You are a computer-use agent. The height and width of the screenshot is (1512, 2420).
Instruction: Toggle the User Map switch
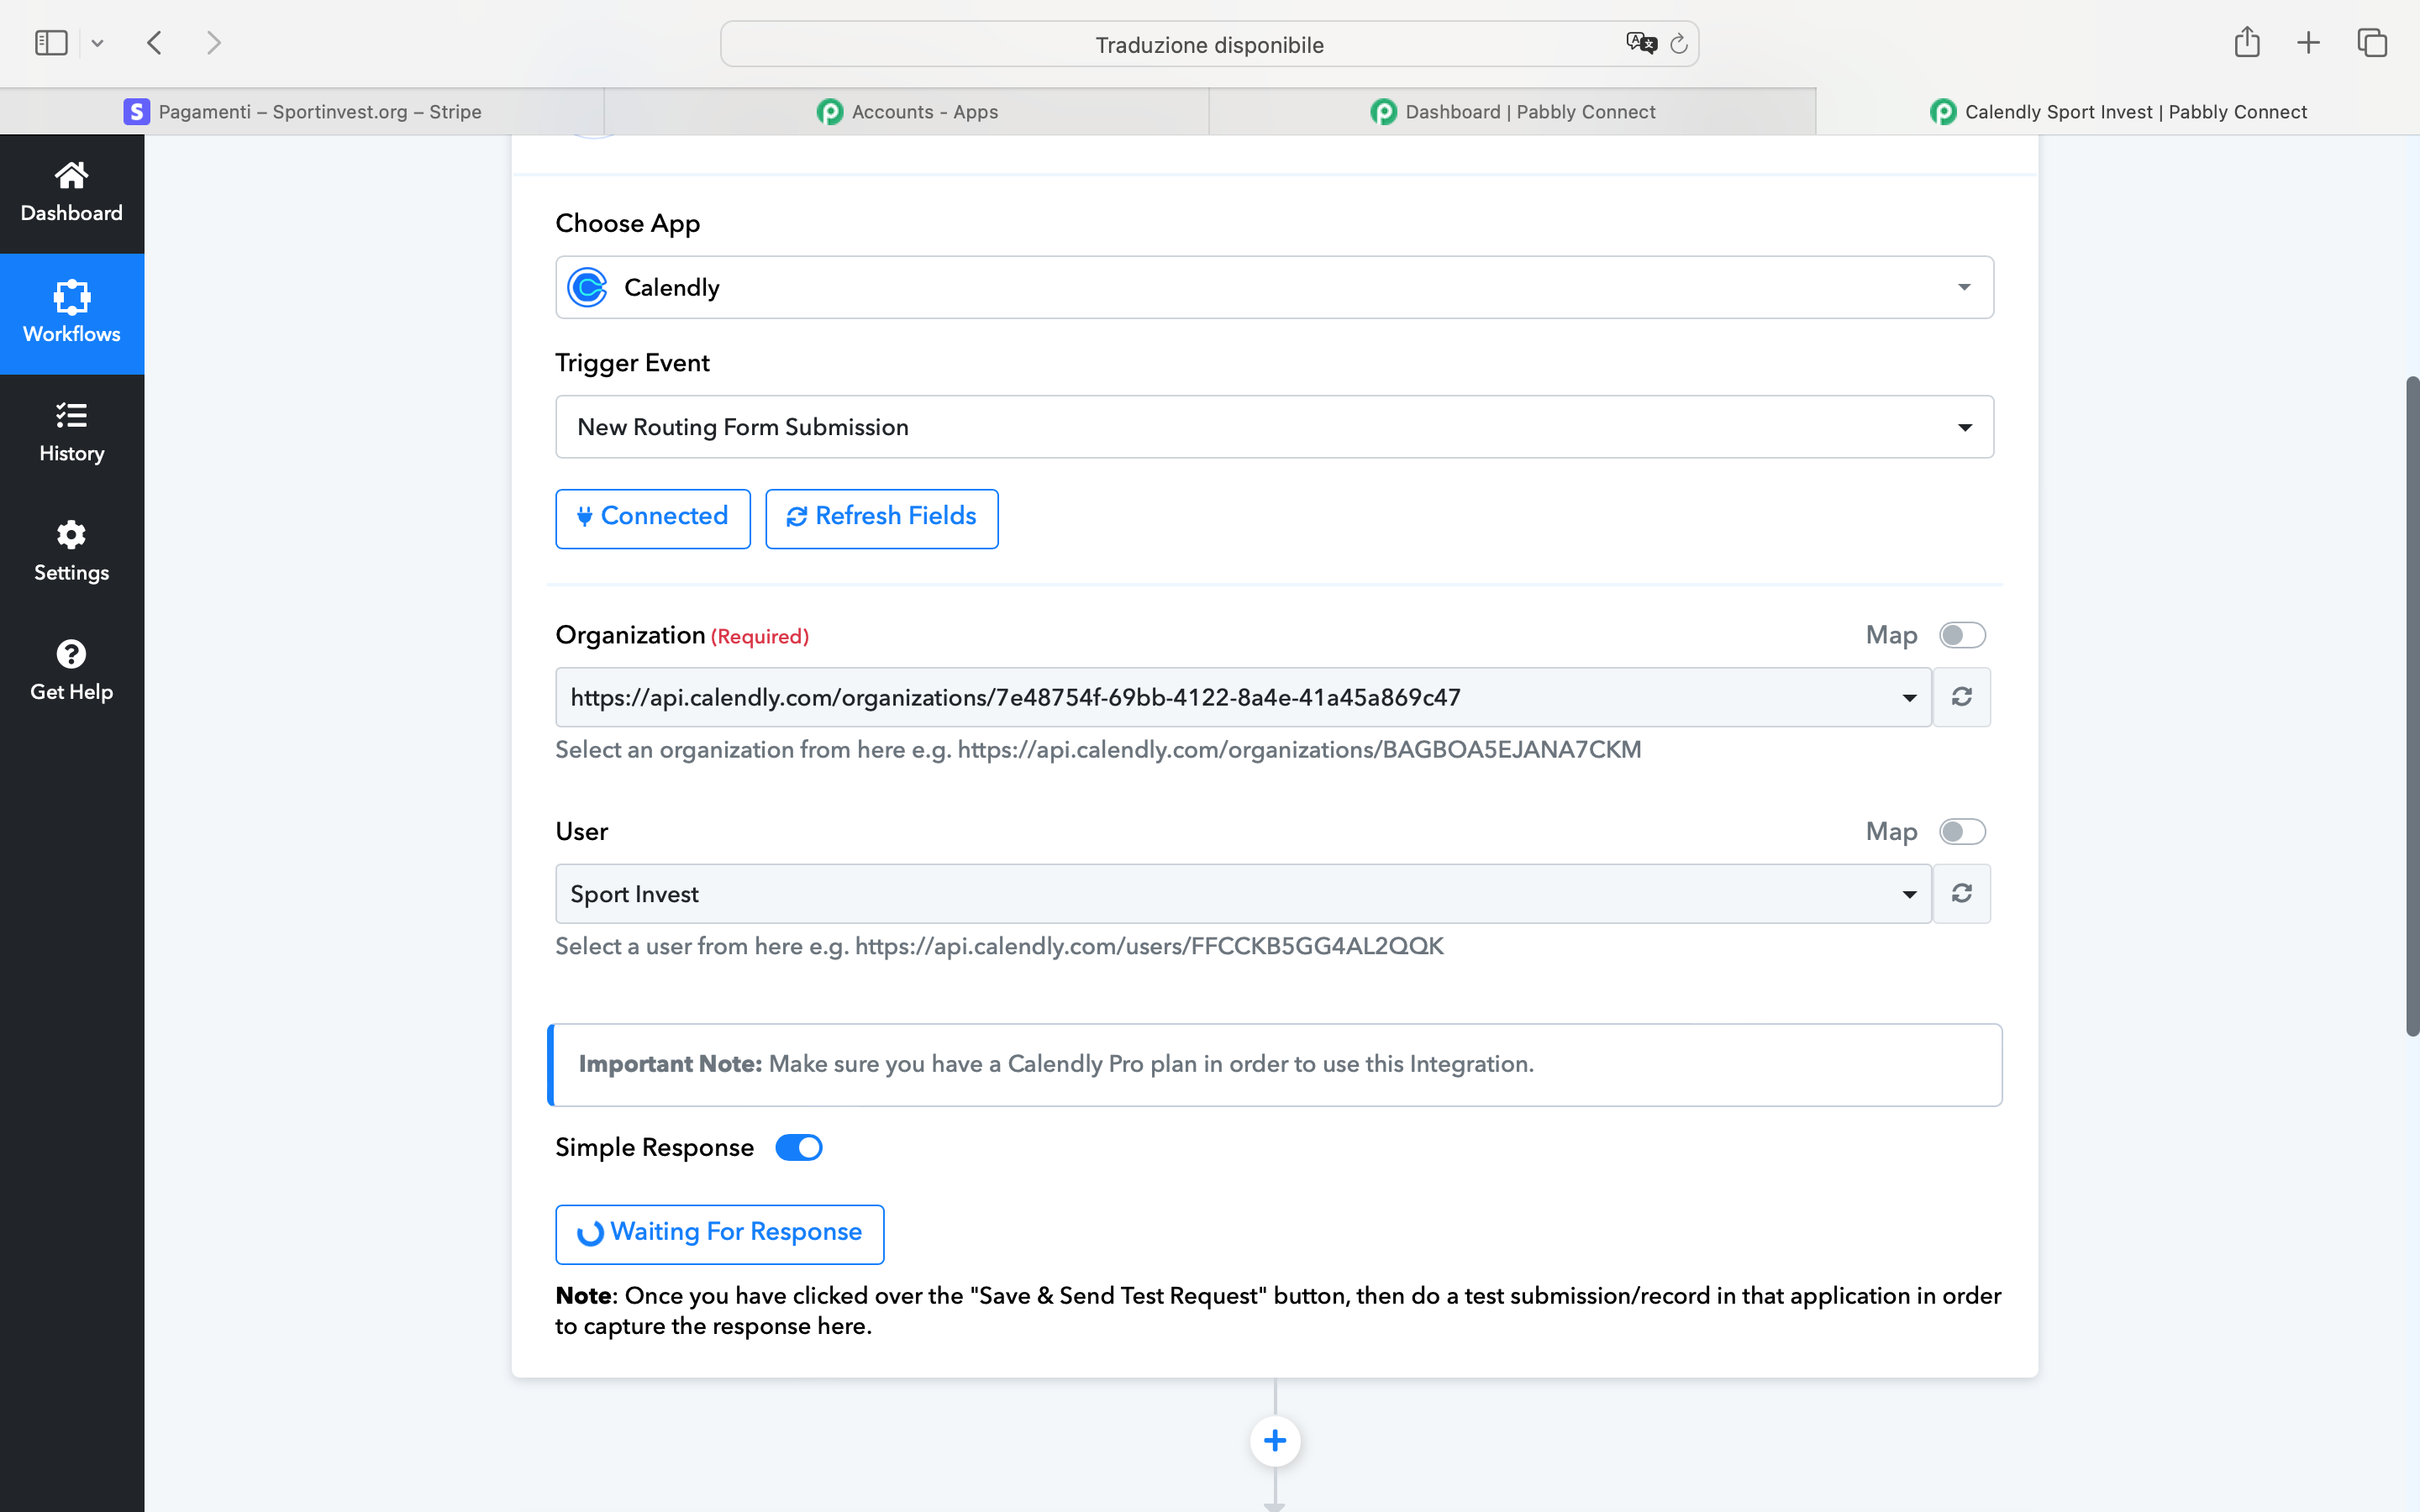click(1962, 832)
